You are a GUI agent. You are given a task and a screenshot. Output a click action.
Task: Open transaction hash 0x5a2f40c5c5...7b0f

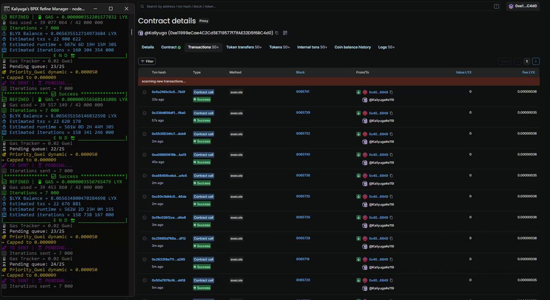(169, 92)
